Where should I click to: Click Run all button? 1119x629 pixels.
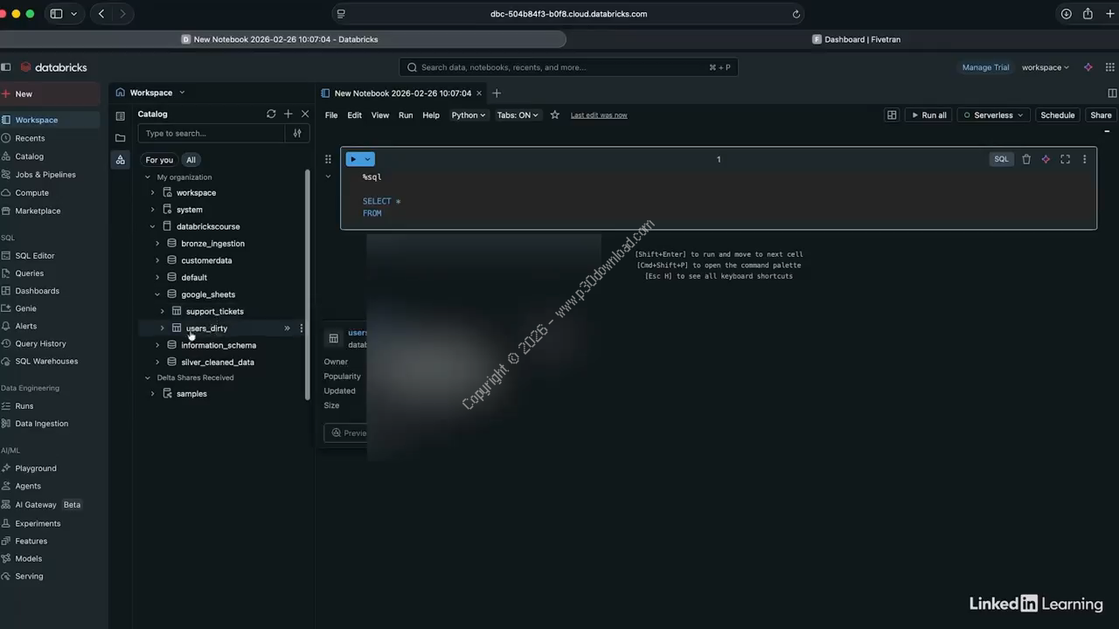point(929,114)
